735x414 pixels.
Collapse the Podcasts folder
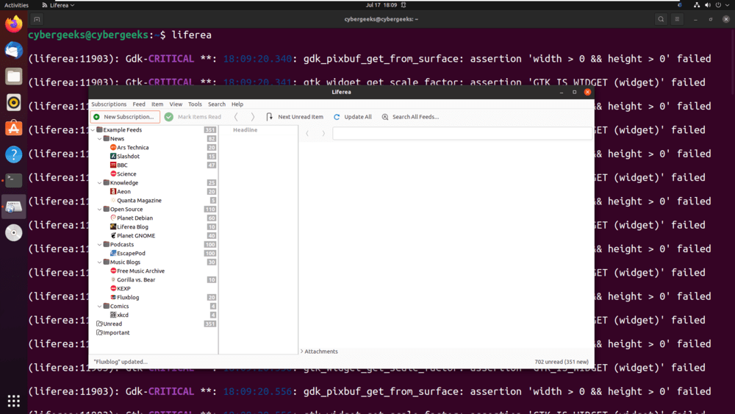tap(99, 244)
